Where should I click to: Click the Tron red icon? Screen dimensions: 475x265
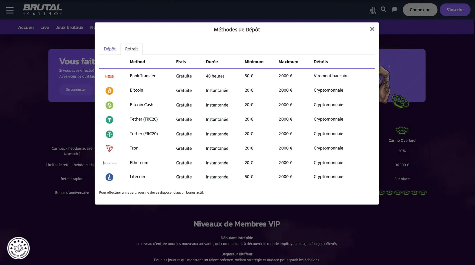pyautogui.click(x=109, y=149)
